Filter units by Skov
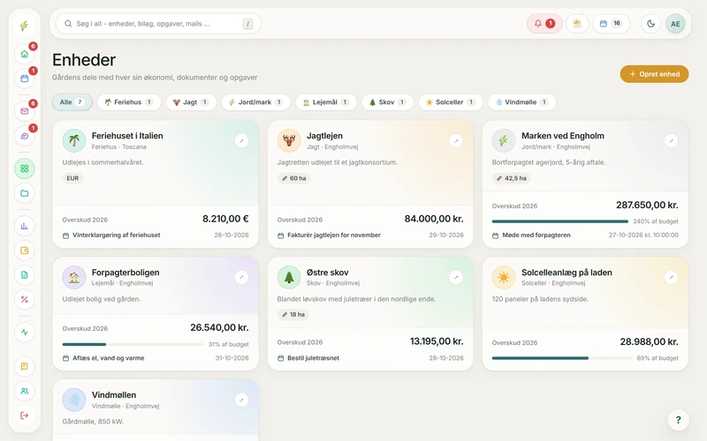The image size is (707, 441). click(388, 102)
